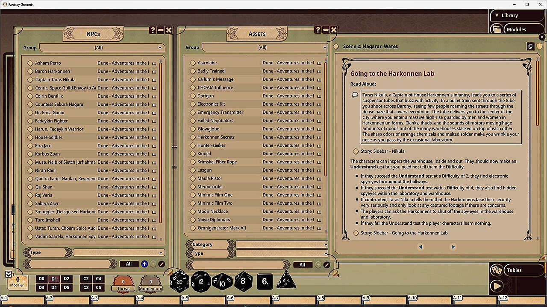Click the copy icon in the Scene 2 header

coord(530,46)
